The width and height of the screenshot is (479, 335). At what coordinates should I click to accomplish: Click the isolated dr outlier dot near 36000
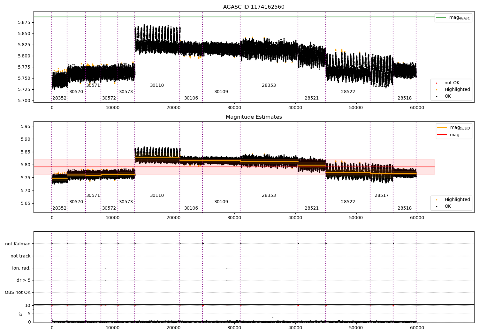(273, 317)
